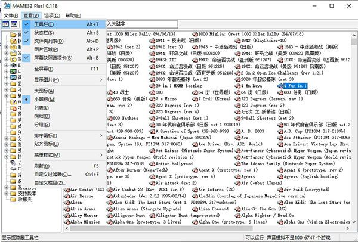Click the horizontal scrollbar thumb

coord(161,228)
